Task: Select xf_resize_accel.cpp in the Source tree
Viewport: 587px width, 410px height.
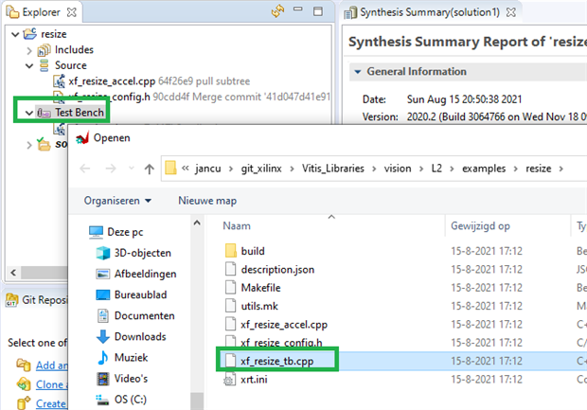Action: (x=112, y=81)
